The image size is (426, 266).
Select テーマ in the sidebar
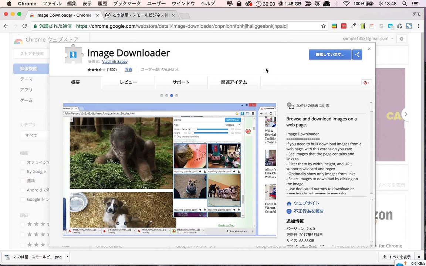[x=26, y=79]
